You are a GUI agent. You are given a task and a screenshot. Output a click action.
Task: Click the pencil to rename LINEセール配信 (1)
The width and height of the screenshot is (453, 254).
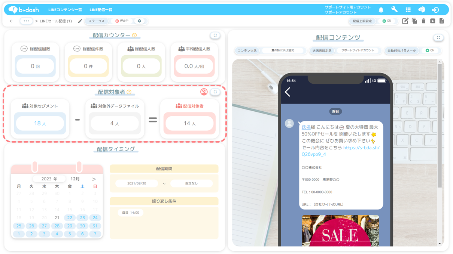click(80, 21)
